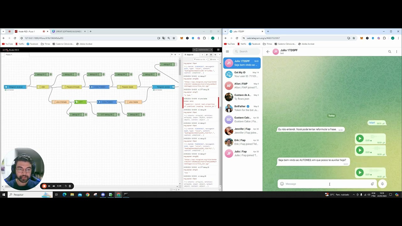Pause the screen recording
Screen dimensions: 402x226
pyautogui.click(x=49, y=186)
